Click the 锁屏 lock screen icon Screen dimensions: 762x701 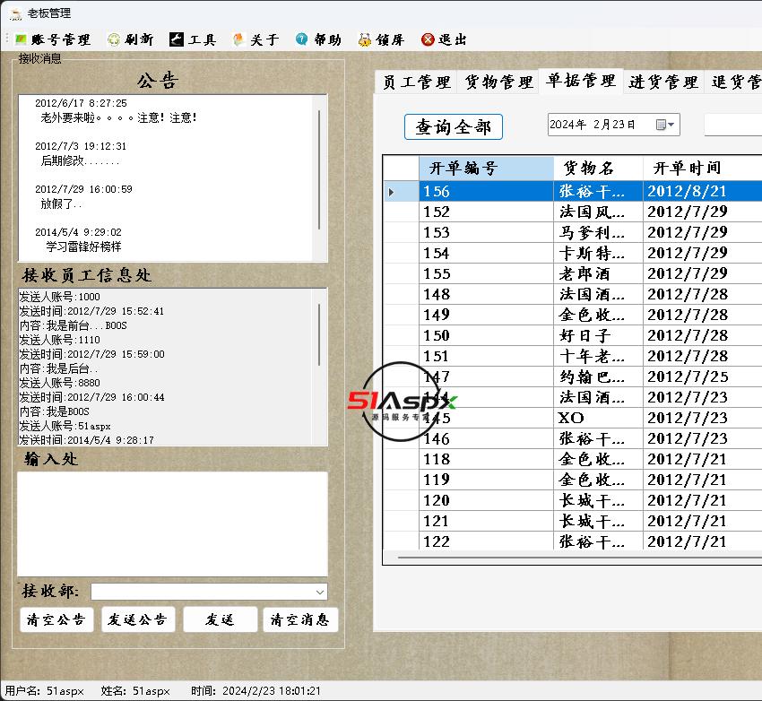click(365, 39)
